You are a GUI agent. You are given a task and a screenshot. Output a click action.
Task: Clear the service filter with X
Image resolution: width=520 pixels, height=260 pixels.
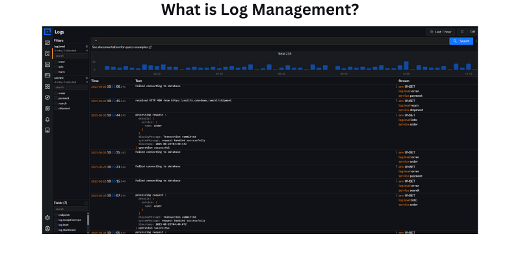tap(87, 82)
